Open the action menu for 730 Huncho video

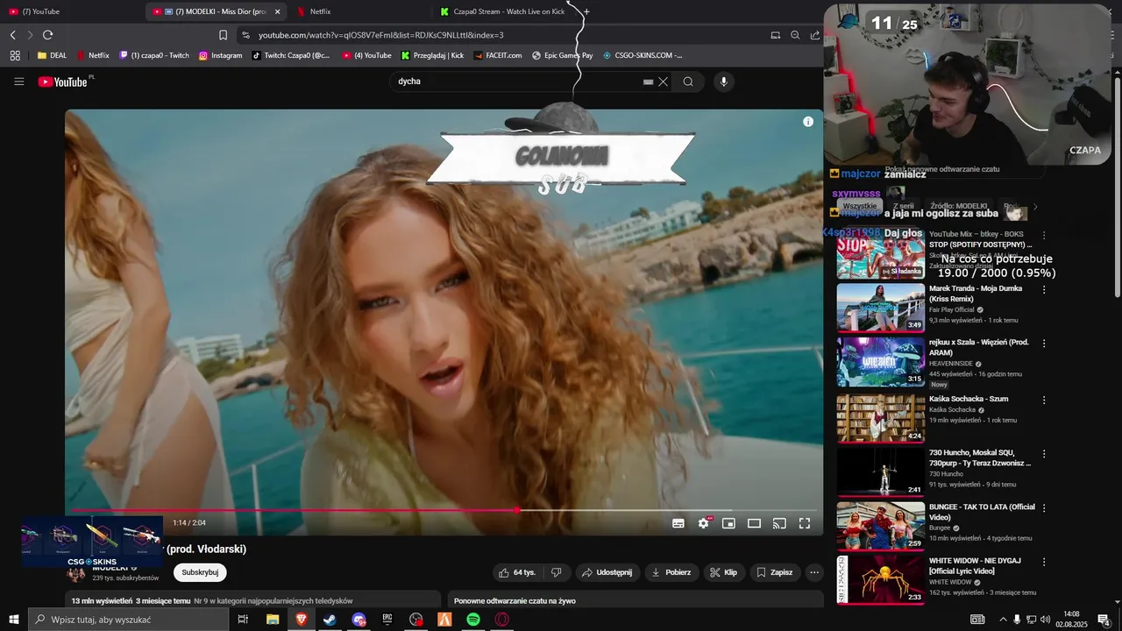pos(1044,454)
